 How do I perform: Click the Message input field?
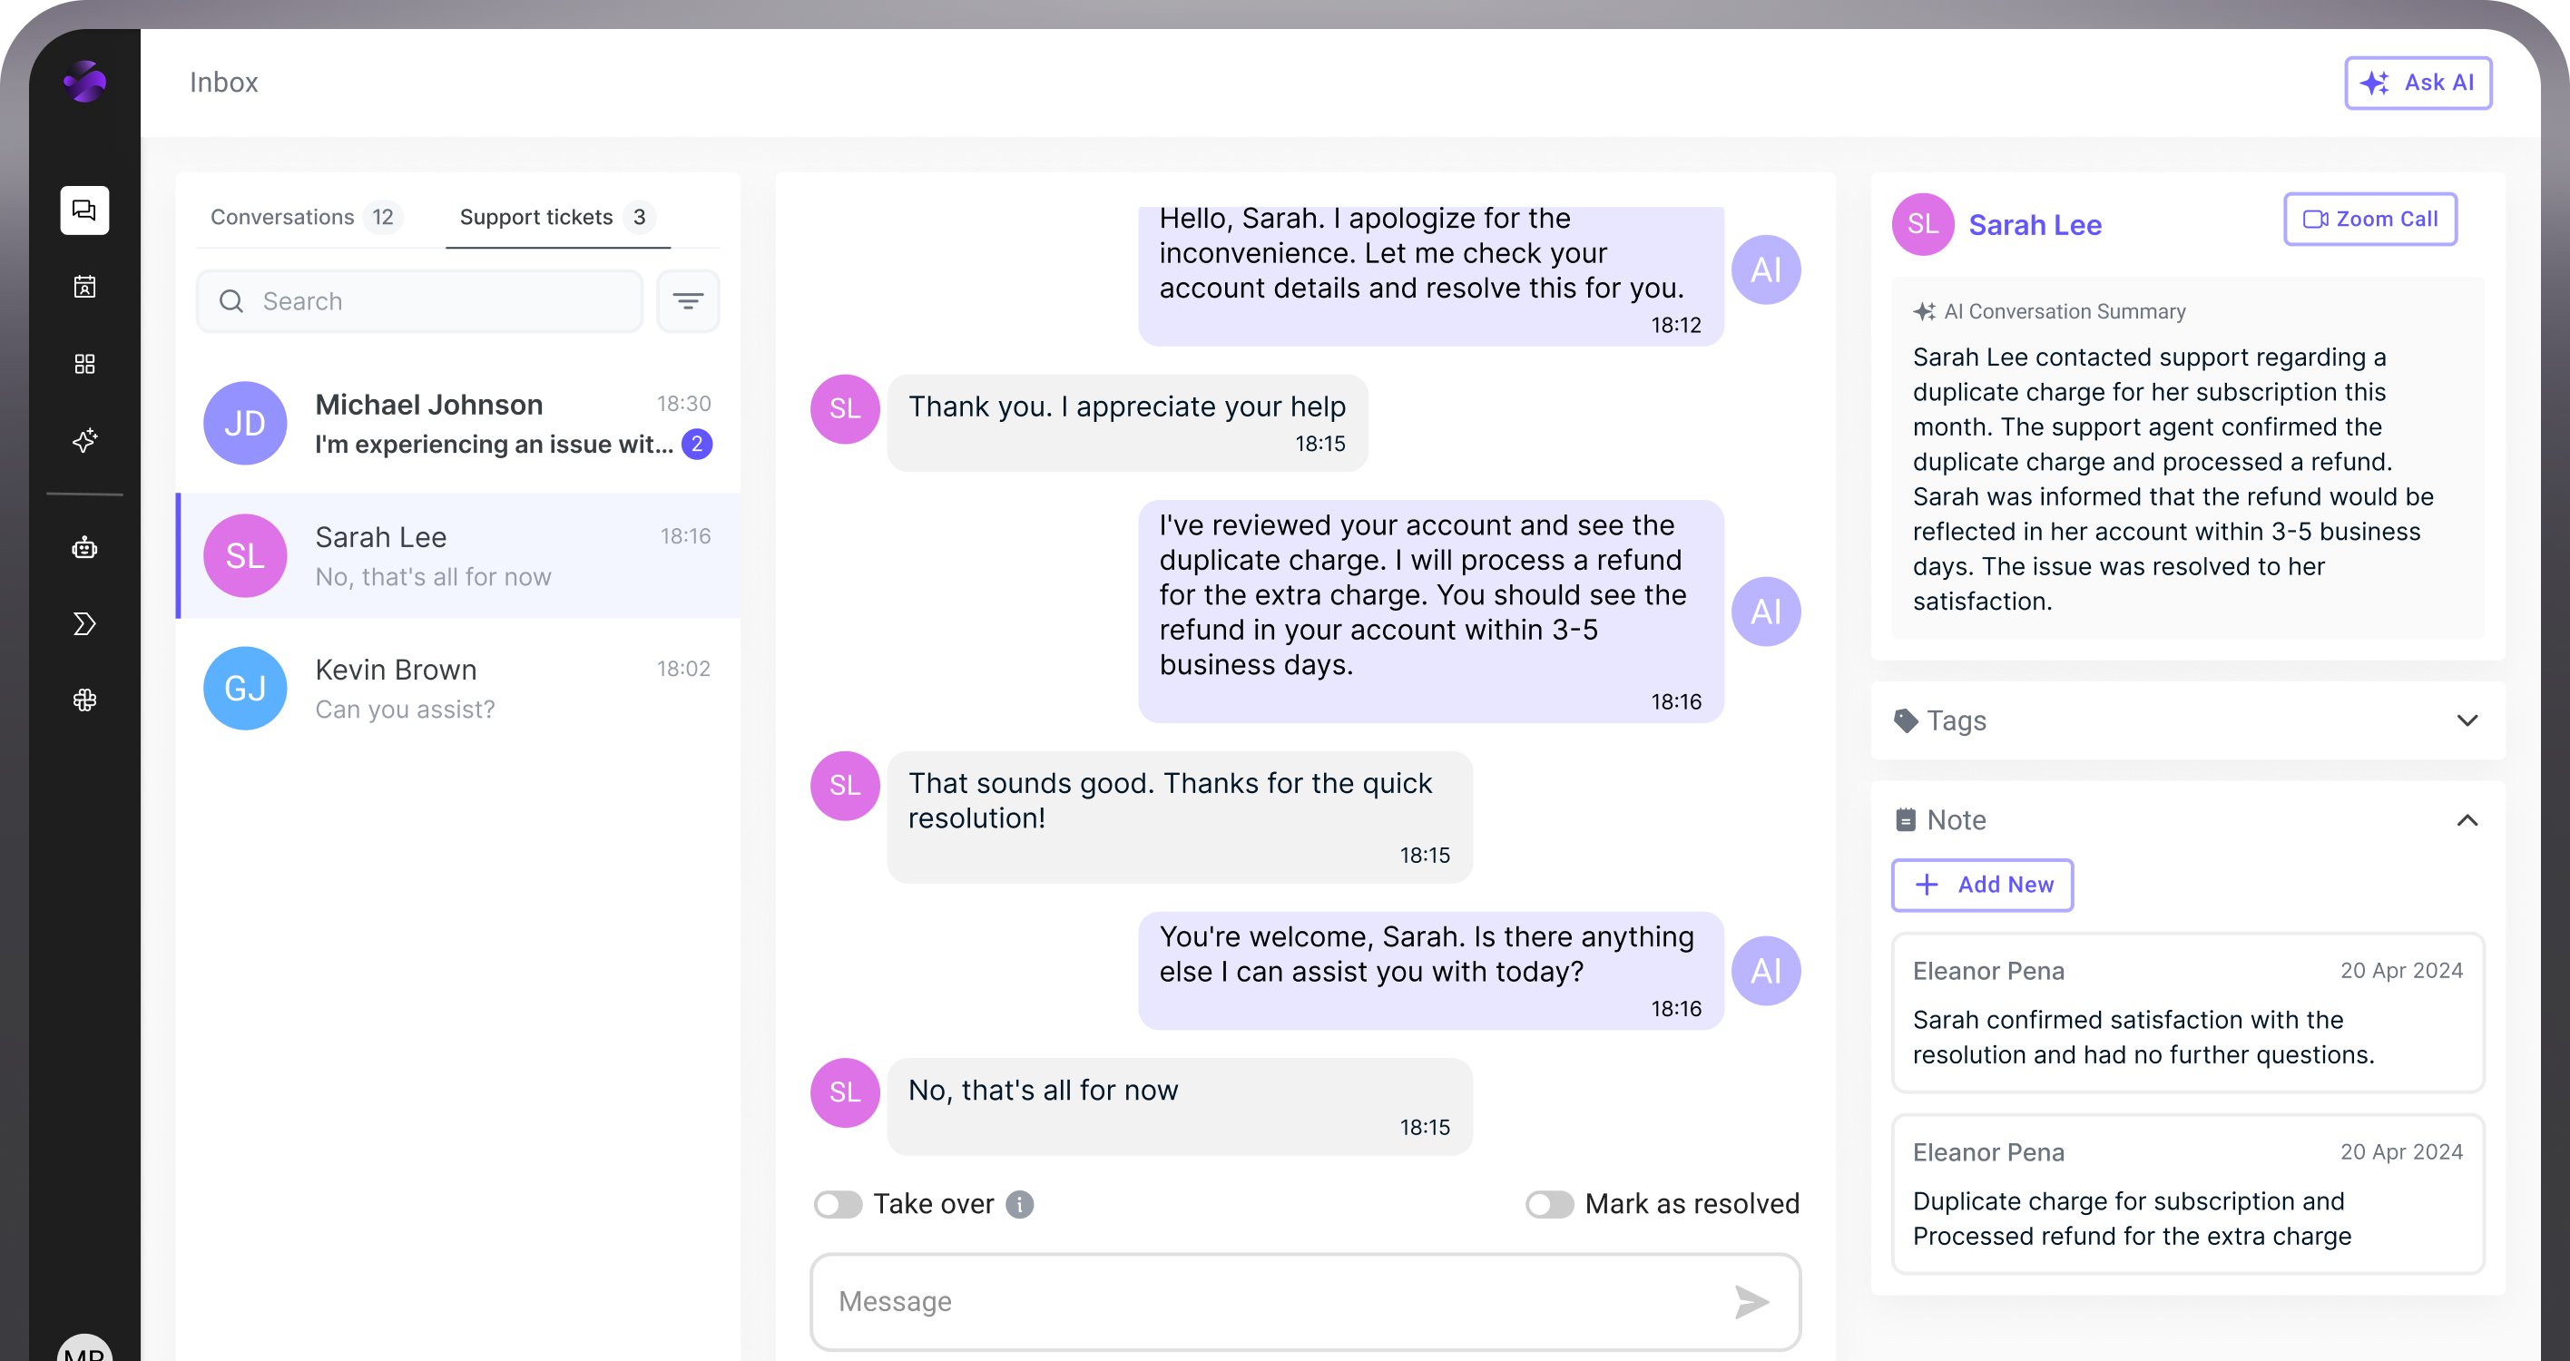point(1197,1301)
